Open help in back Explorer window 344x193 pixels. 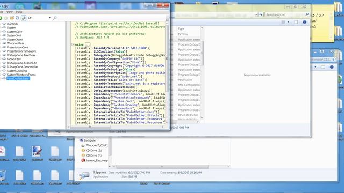click(332, 67)
